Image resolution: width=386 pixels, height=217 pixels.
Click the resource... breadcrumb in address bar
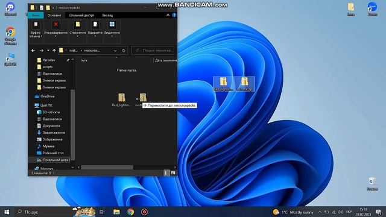tap(92, 51)
